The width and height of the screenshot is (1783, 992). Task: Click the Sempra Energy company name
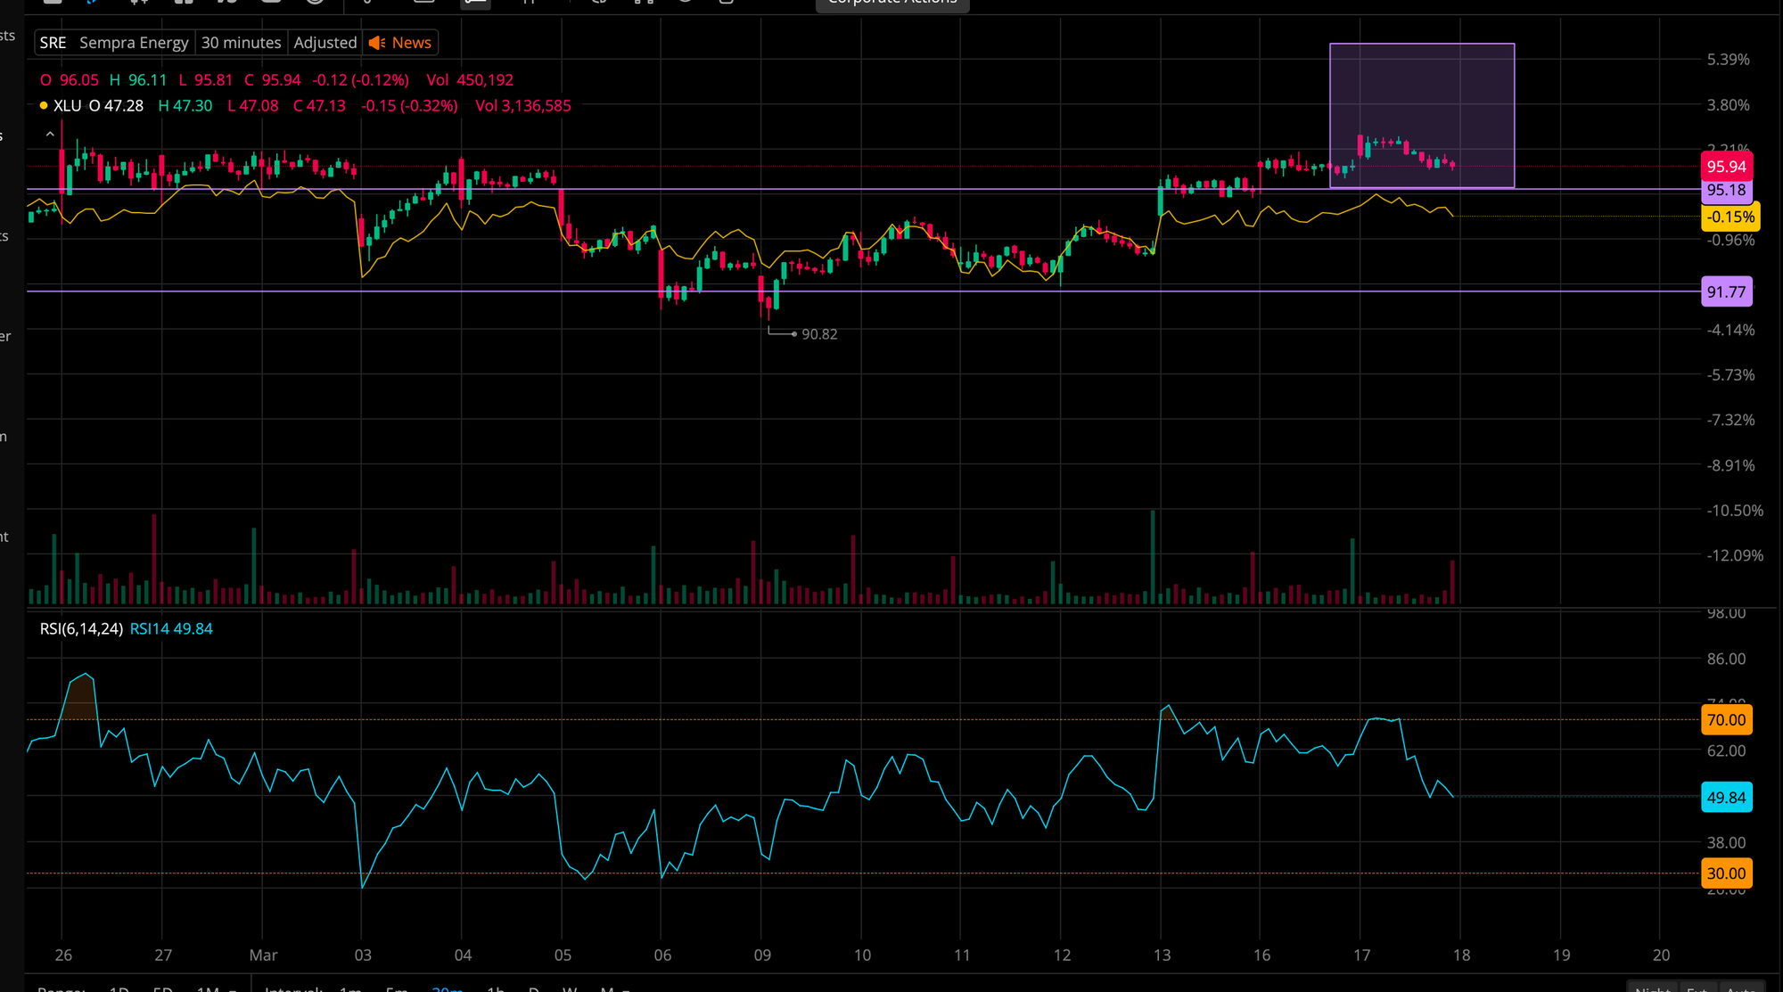[x=134, y=43]
